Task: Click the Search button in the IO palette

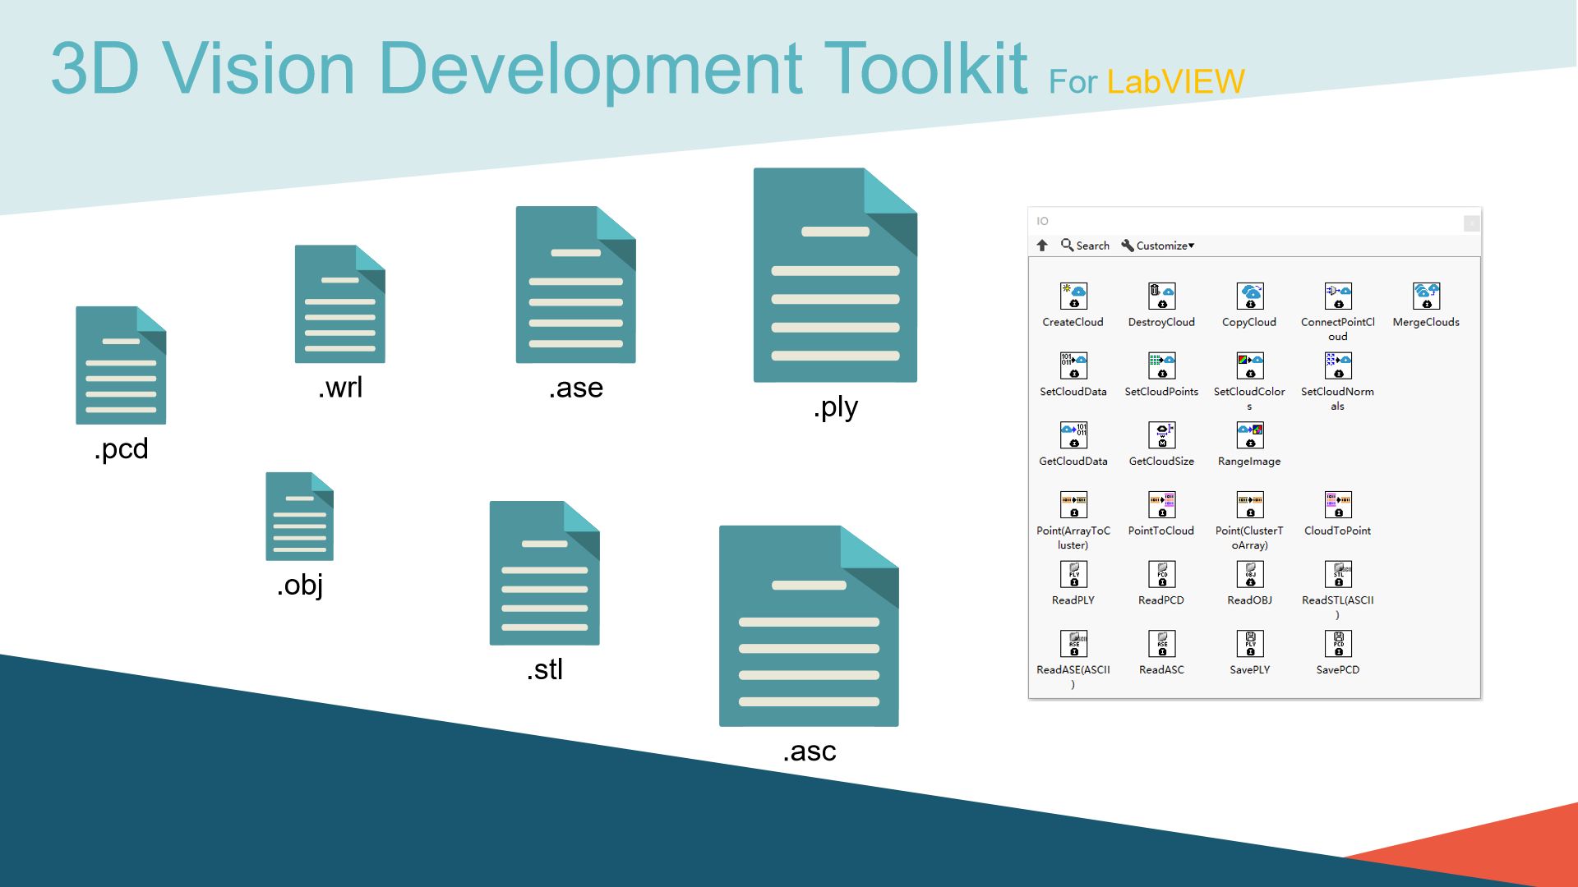Action: coord(1085,245)
